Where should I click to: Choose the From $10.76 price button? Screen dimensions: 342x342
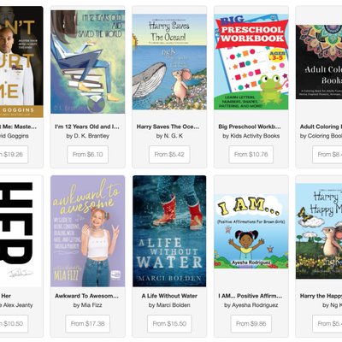pos(251,155)
